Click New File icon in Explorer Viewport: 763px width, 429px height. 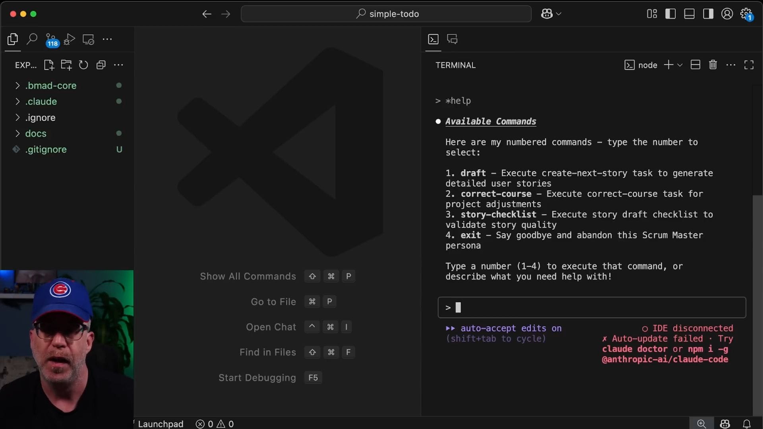(49, 65)
